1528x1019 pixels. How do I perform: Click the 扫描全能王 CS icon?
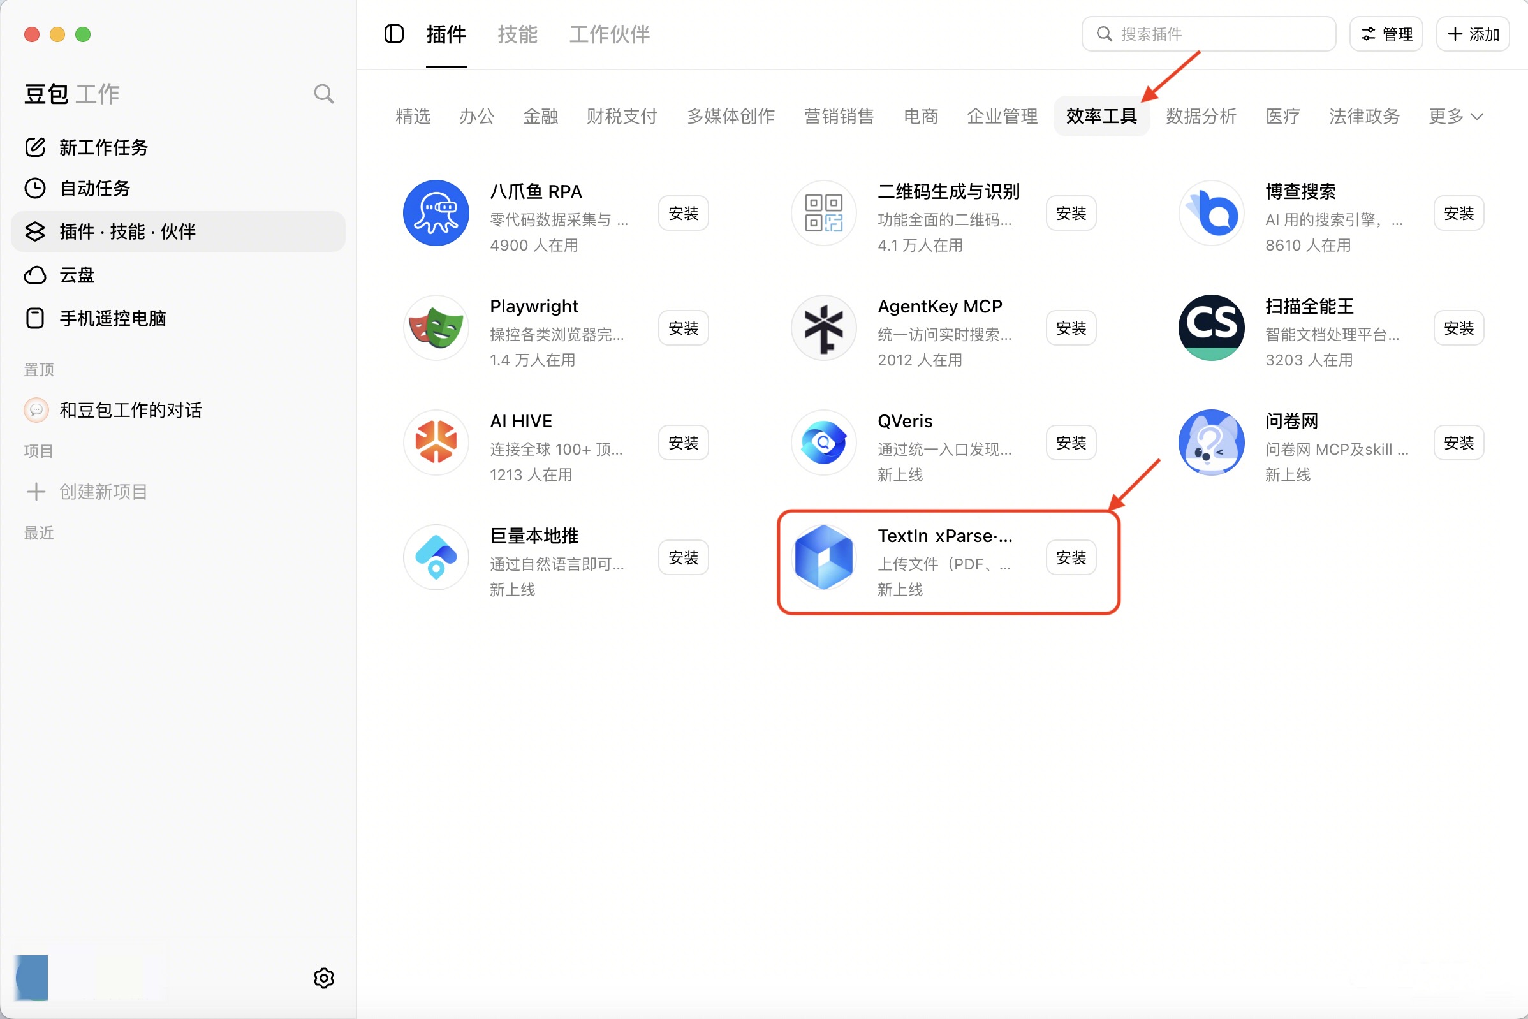1212,328
